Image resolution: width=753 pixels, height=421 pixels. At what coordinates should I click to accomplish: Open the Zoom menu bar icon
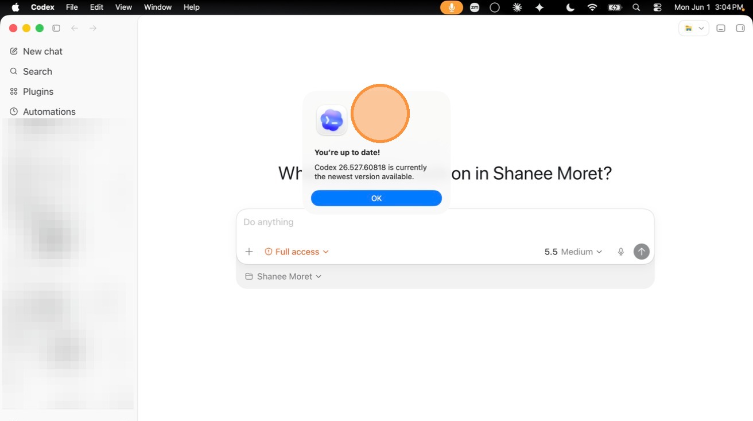[x=475, y=7]
